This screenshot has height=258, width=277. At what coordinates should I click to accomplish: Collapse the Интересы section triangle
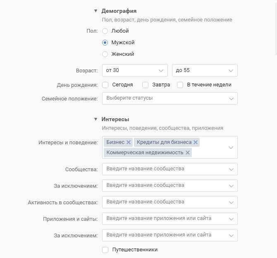(96, 119)
